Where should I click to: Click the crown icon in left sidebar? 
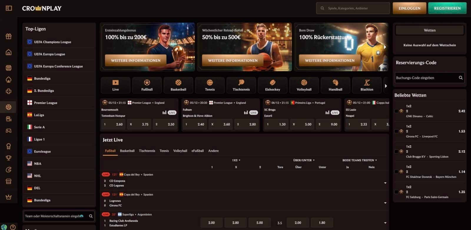[9, 197]
